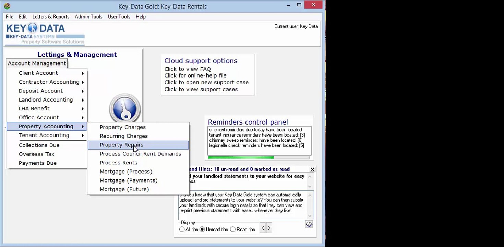The image size is (504, 247).
Task: Click the 'Lettings & Management' heading
Action: [77, 55]
